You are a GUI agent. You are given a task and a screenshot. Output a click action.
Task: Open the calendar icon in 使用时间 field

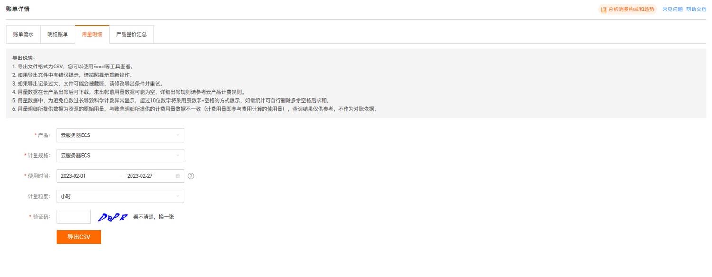178,176
